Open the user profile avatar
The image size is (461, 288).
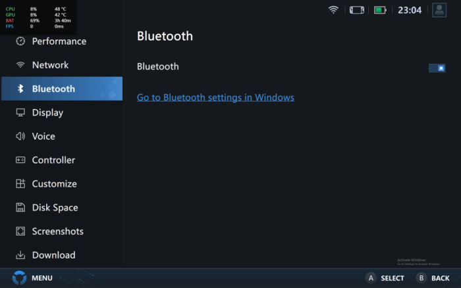(439, 10)
